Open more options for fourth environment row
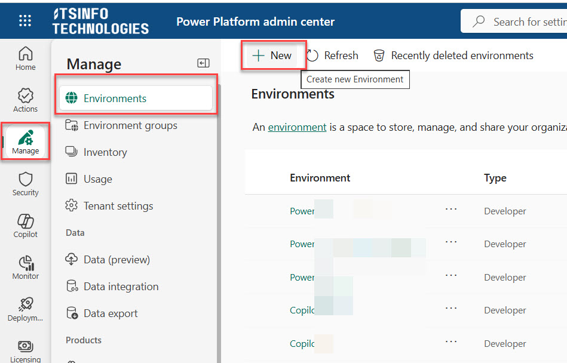 pos(451,308)
